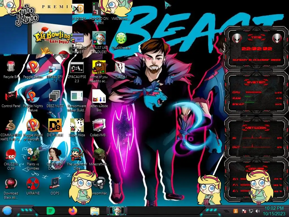This screenshot has width=289, height=217.
Task: Open the green notes app in taskbar
Action: tap(51, 211)
